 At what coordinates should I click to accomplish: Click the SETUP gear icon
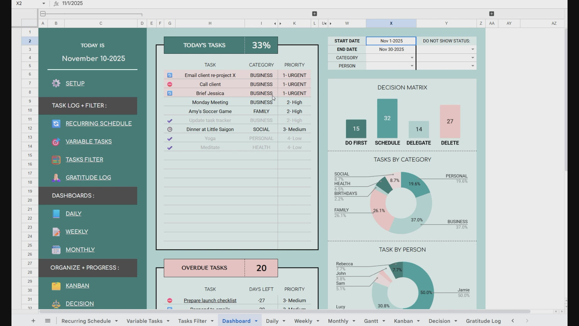56,83
